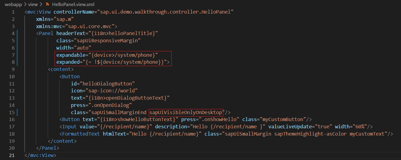Viewport: 401px width, 160px height.
Task: Click the htmlText attribute on line 18
Action: (114, 134)
